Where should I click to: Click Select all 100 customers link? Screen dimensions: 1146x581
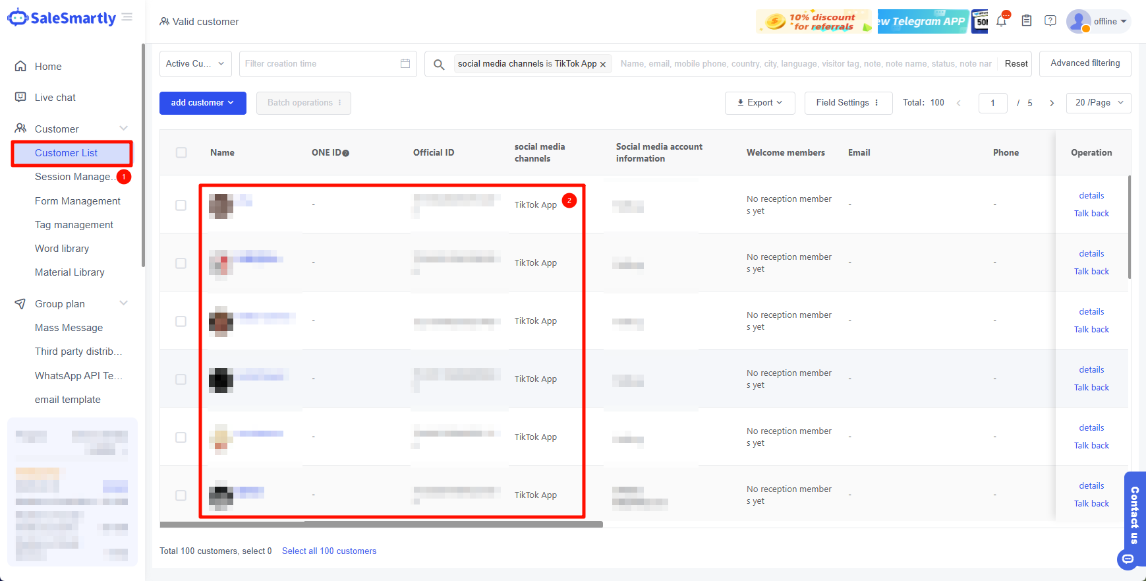coord(329,551)
